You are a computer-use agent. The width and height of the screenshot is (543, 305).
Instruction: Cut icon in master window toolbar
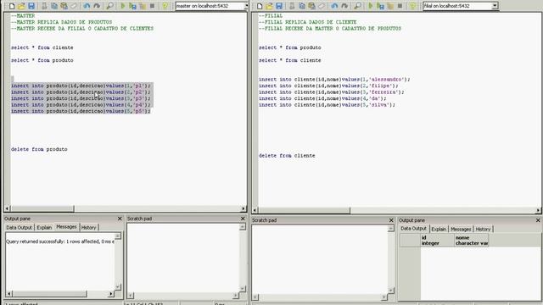[x=44, y=6]
